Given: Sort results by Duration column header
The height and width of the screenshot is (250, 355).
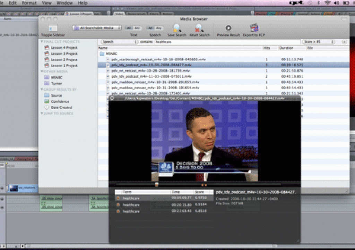Looking at the screenshot, I should pyautogui.click(x=292, y=48).
